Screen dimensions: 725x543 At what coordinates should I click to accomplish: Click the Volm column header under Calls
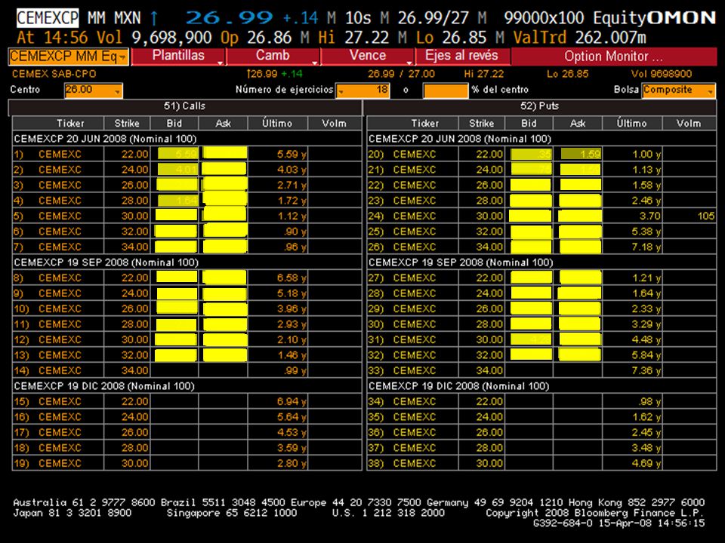[x=335, y=123]
